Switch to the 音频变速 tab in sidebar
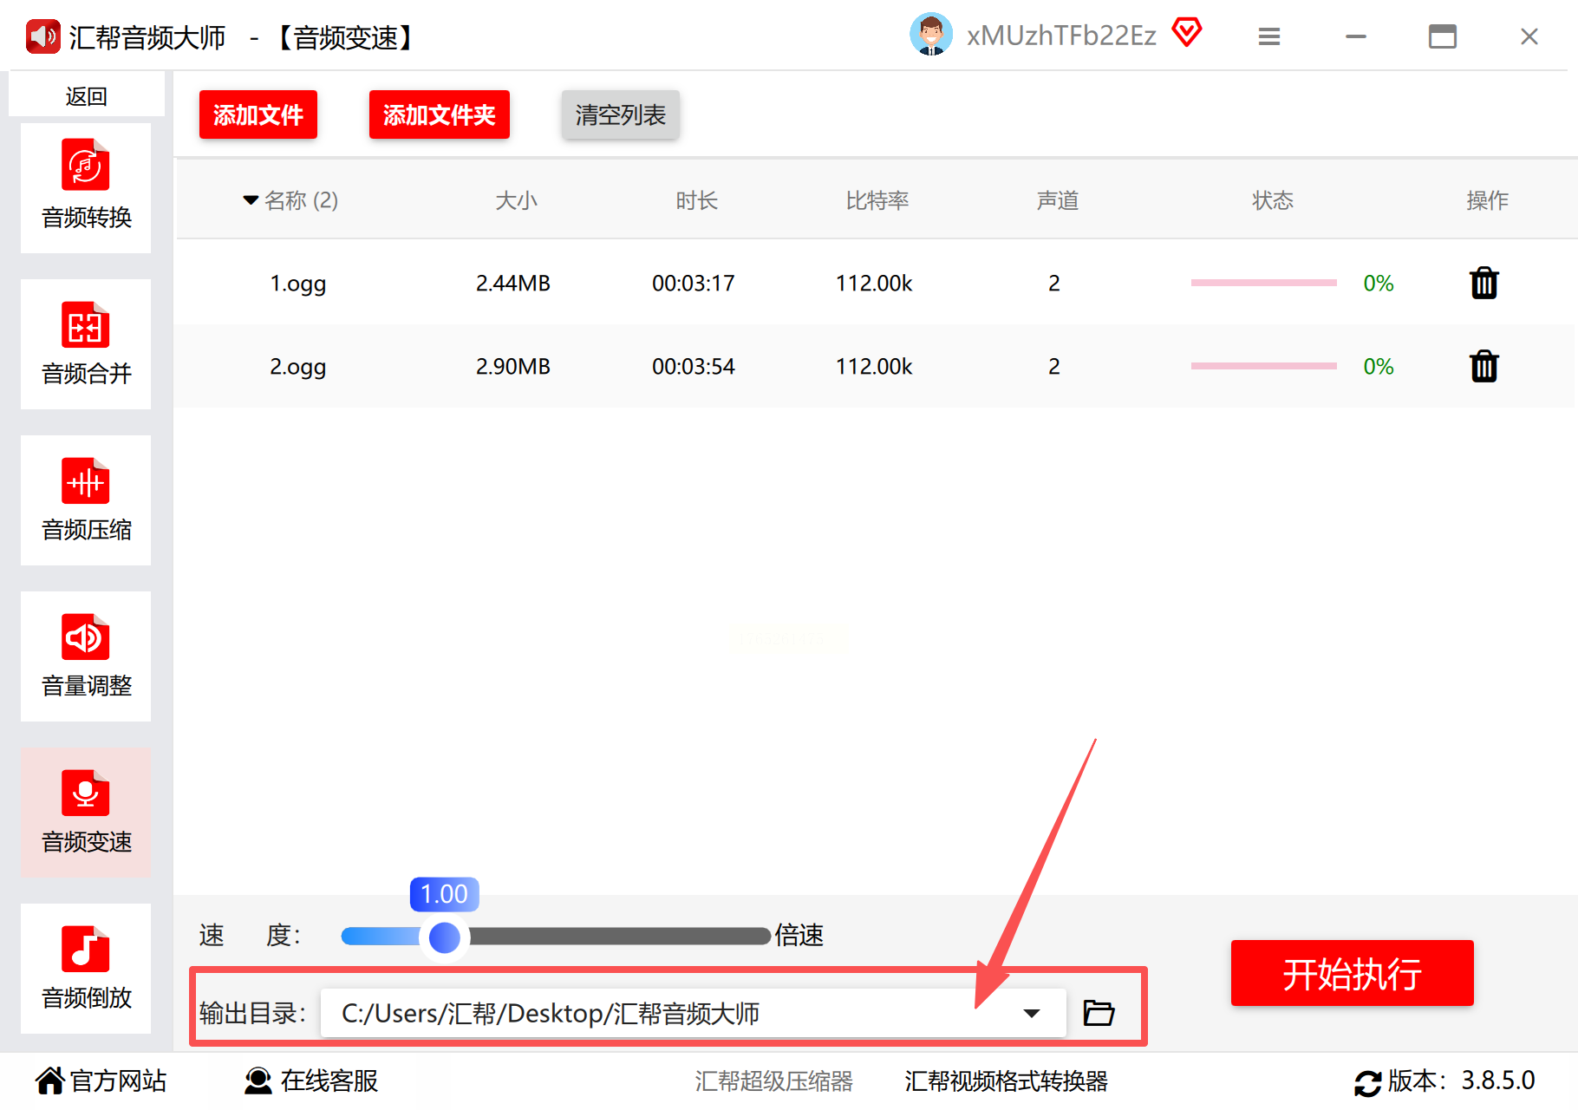This screenshot has height=1110, width=1578. tap(86, 812)
